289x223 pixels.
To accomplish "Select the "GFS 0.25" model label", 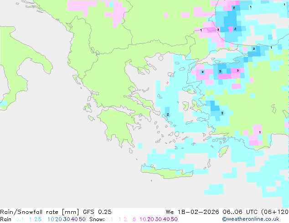I will (97, 212).
